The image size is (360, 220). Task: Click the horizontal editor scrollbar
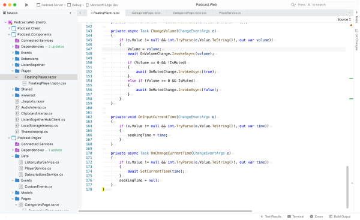point(165,211)
